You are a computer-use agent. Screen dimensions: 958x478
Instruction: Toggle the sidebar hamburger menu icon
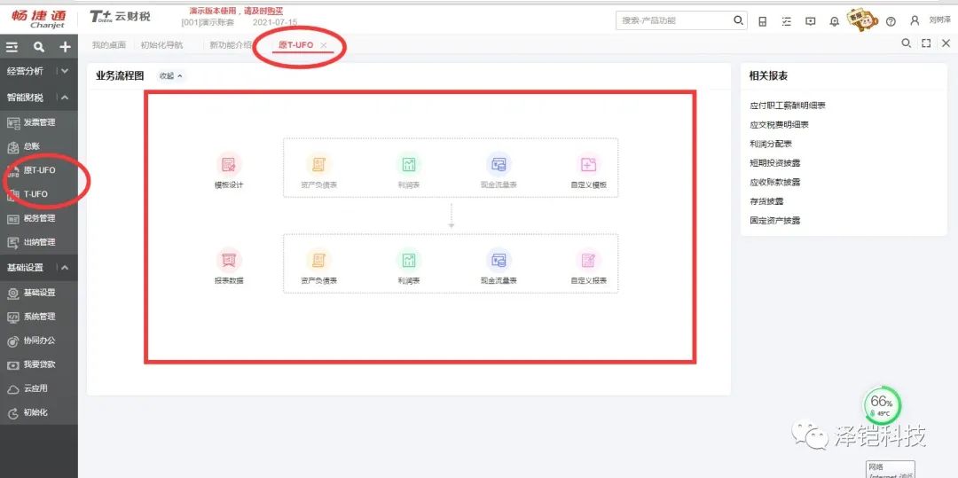point(12,47)
